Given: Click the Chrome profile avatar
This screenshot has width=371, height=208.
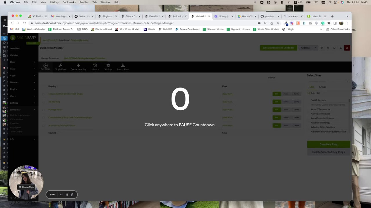Looking at the screenshot, I should click(341, 23).
